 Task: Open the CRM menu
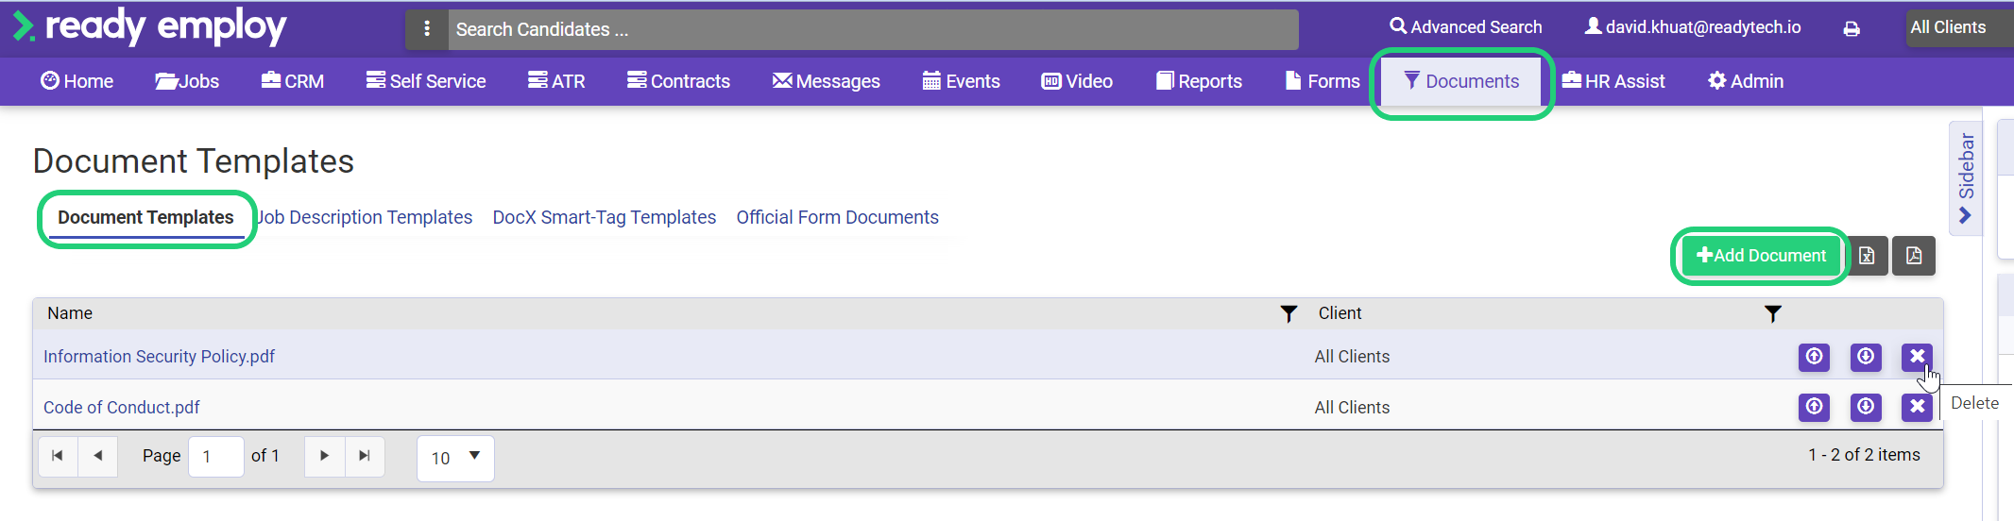coord(293,81)
